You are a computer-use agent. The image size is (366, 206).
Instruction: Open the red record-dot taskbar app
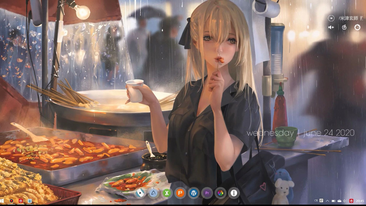click(11, 201)
